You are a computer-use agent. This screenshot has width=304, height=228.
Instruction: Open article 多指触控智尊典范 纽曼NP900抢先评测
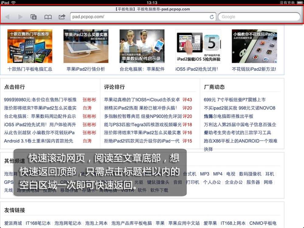[x=143, y=116]
